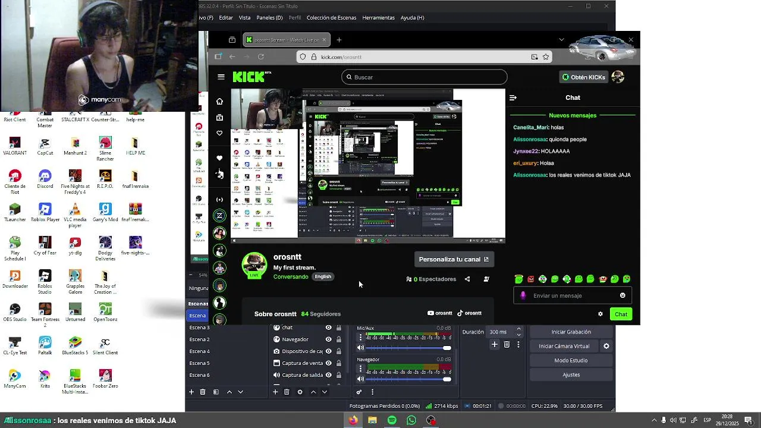Open Mic/Aux three-dot options menu
This screenshot has width=761, height=428.
pos(360,338)
